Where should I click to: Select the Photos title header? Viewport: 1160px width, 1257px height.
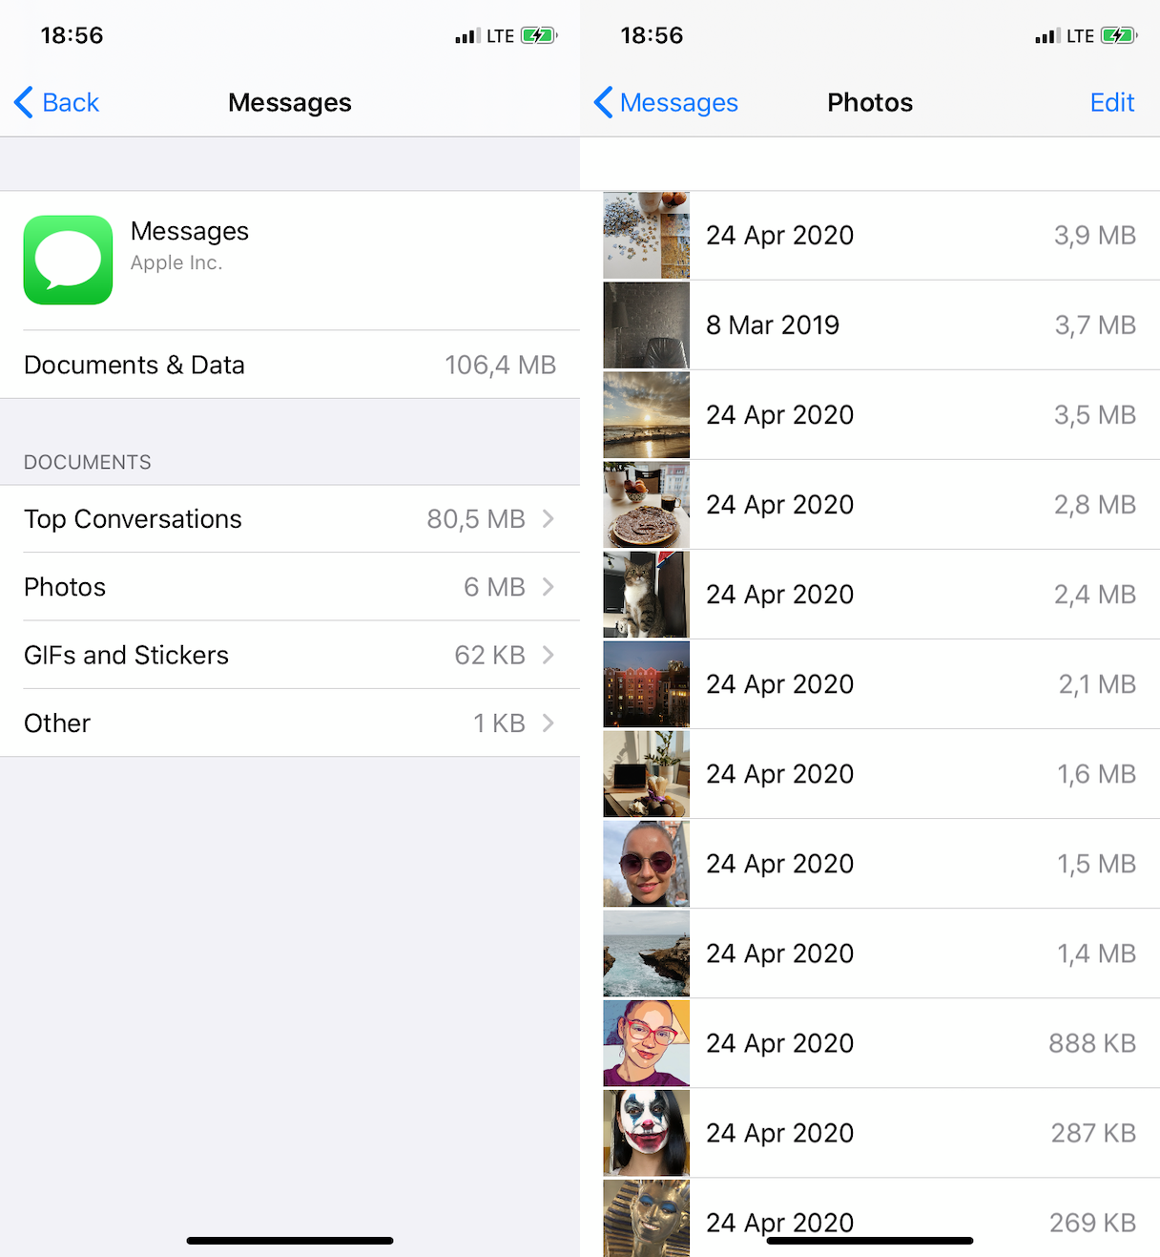869,102
